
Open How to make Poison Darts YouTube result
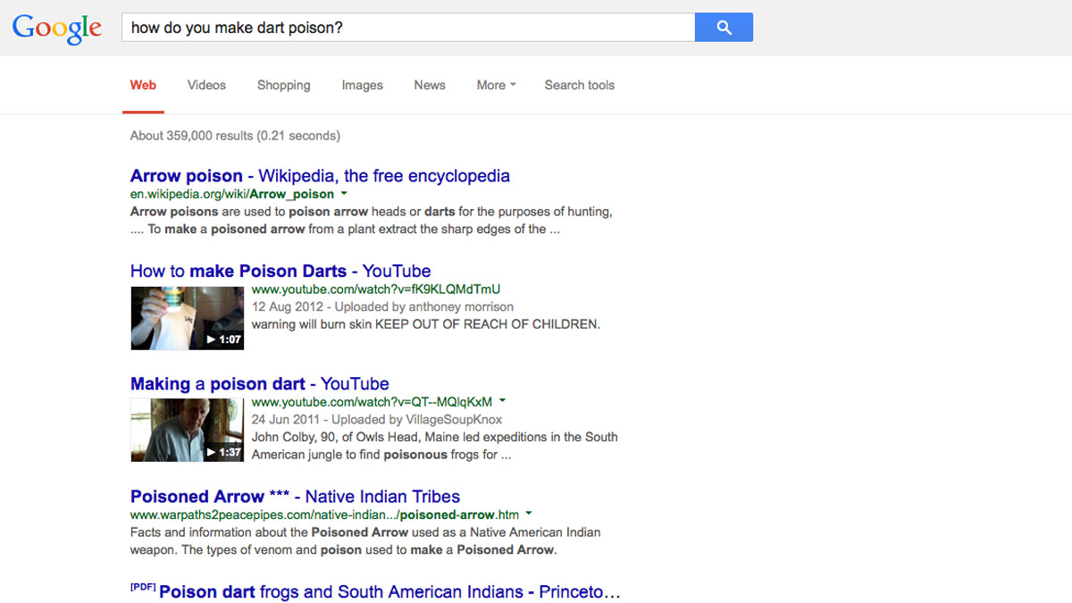[x=281, y=272]
